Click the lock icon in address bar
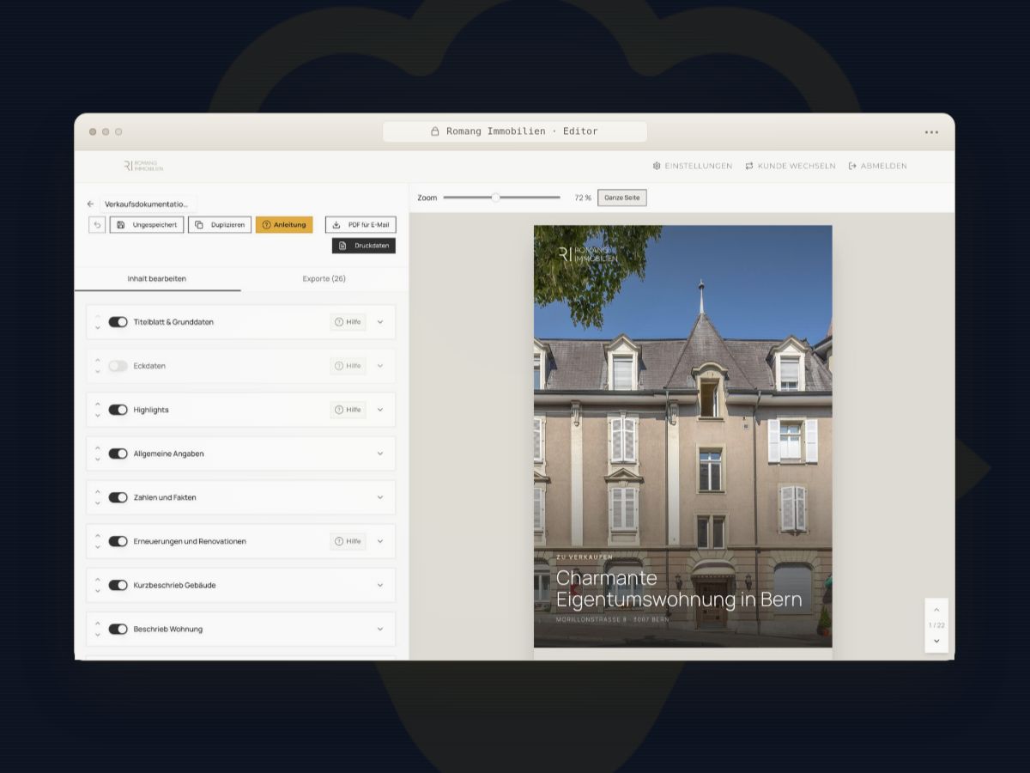 (435, 131)
